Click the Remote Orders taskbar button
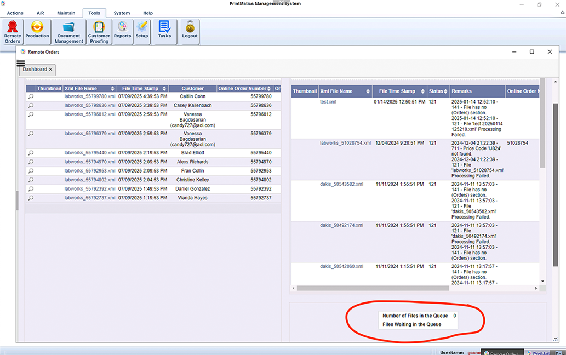 pyautogui.click(x=504, y=353)
